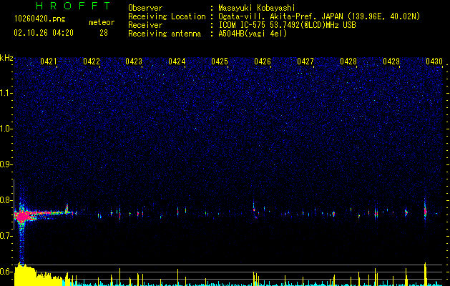Select the filename 10260420.png
This screenshot has width=450, height=286.
(x=40, y=19)
